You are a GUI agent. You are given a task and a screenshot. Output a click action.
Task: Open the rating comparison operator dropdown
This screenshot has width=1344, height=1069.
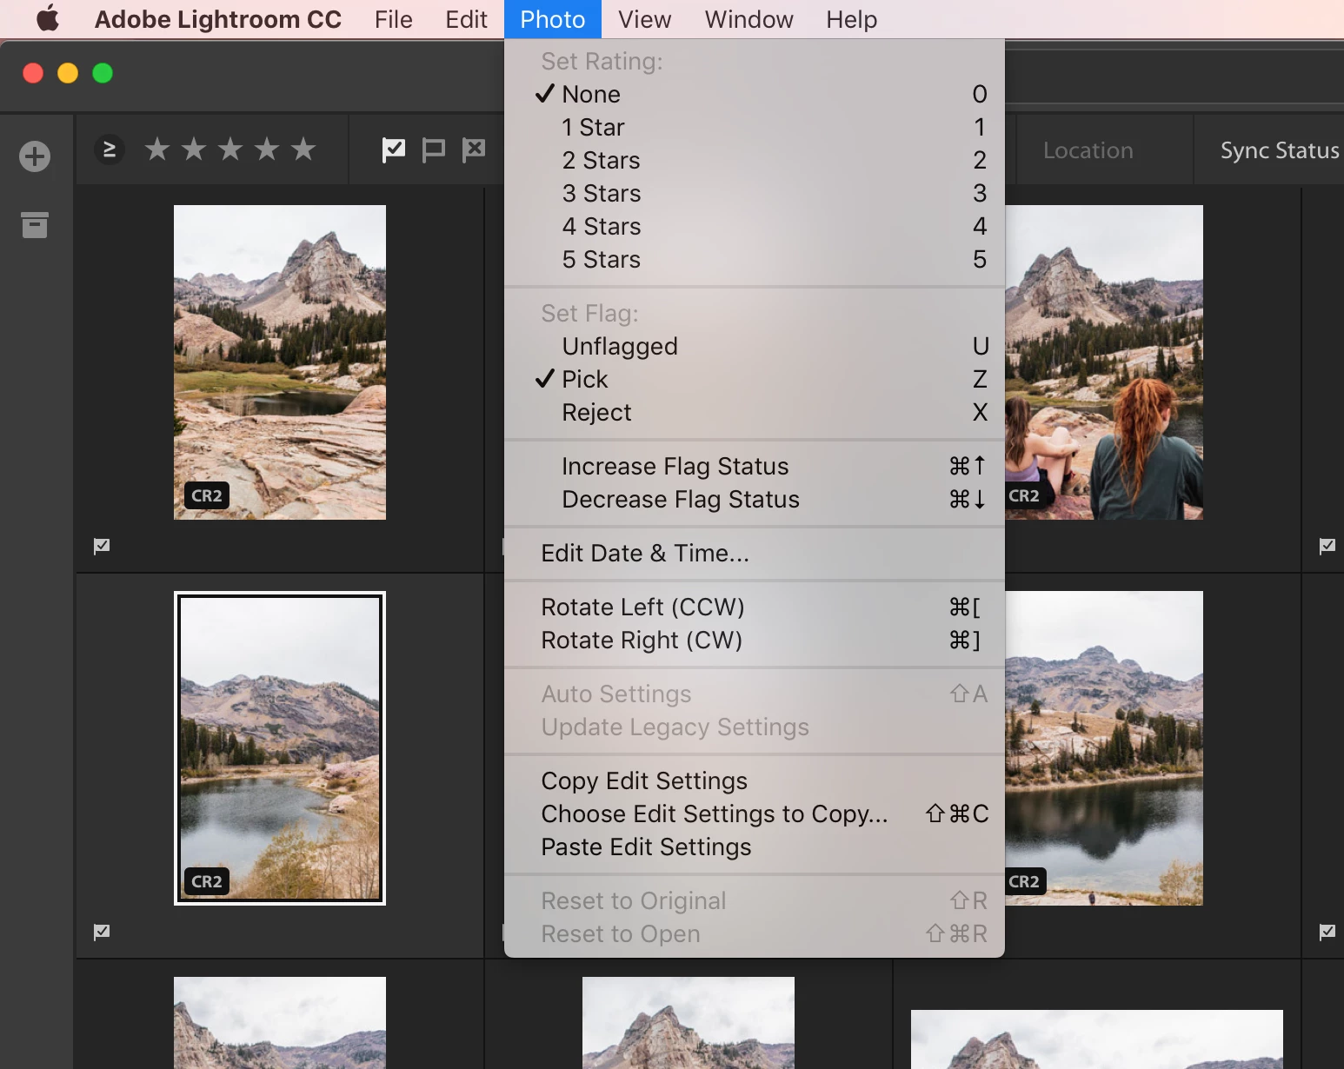point(110,149)
